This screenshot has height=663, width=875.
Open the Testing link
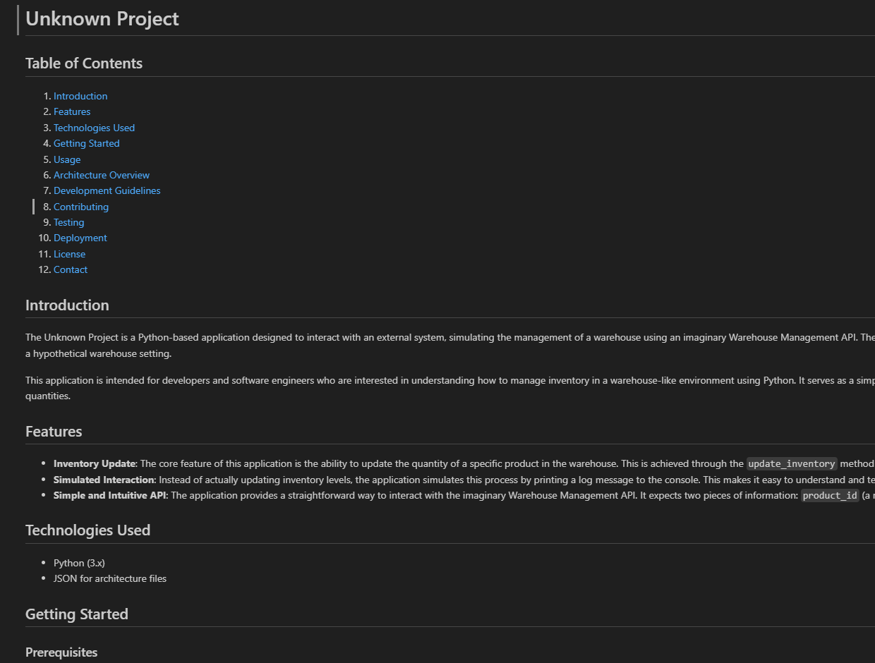(x=68, y=222)
